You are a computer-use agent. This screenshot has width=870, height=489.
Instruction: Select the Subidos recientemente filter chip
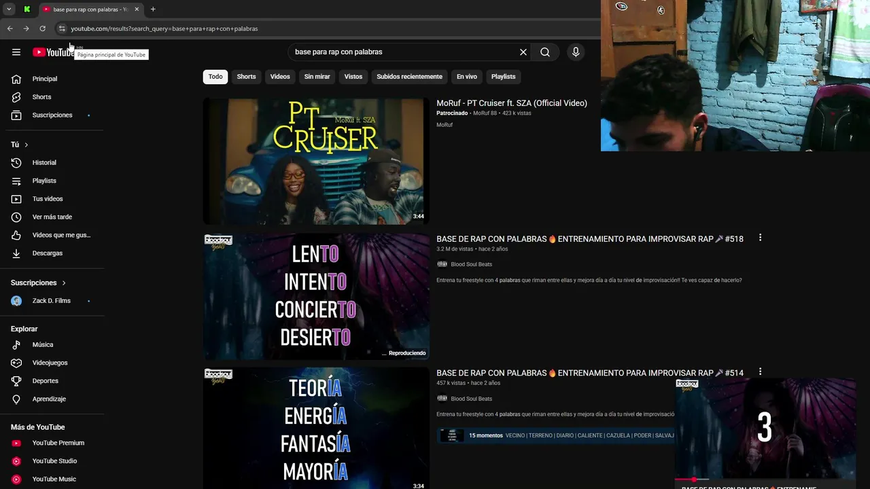pos(409,77)
